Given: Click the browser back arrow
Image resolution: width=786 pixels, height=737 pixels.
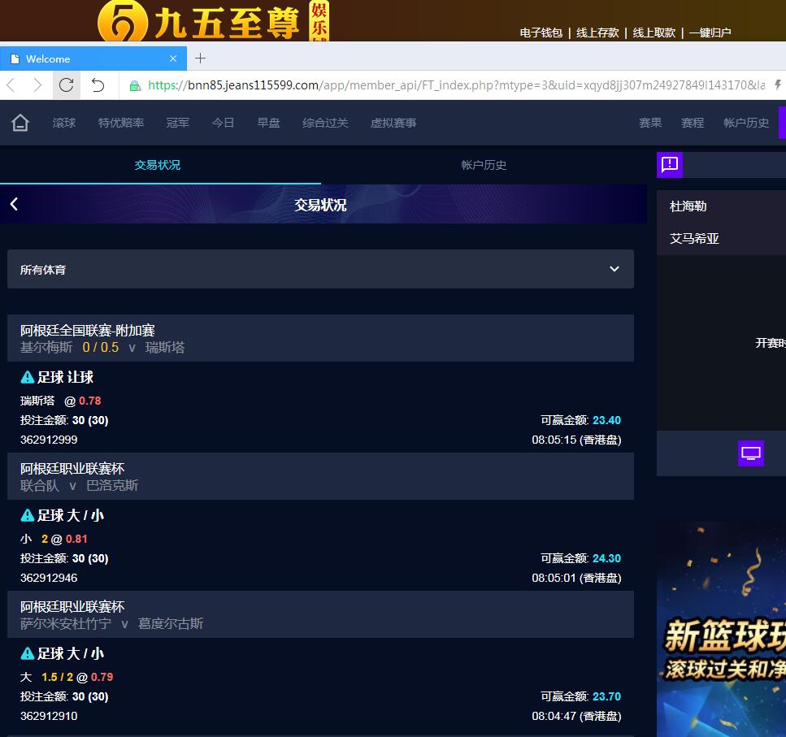Looking at the screenshot, I should [11, 85].
